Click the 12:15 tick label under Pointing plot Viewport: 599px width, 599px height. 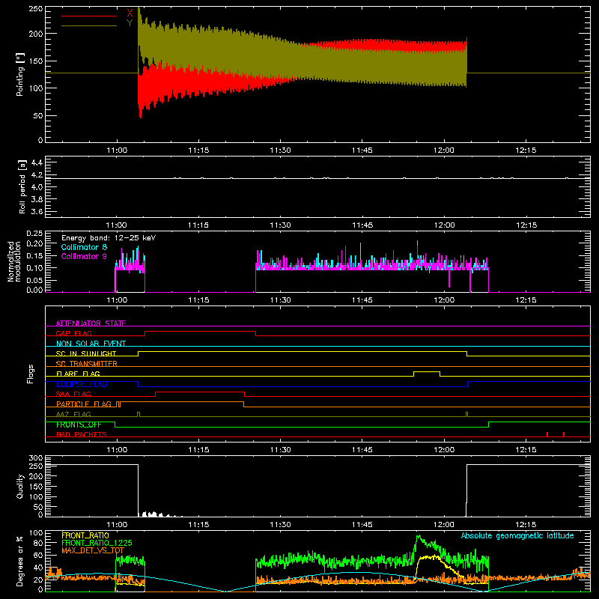pyautogui.click(x=526, y=150)
